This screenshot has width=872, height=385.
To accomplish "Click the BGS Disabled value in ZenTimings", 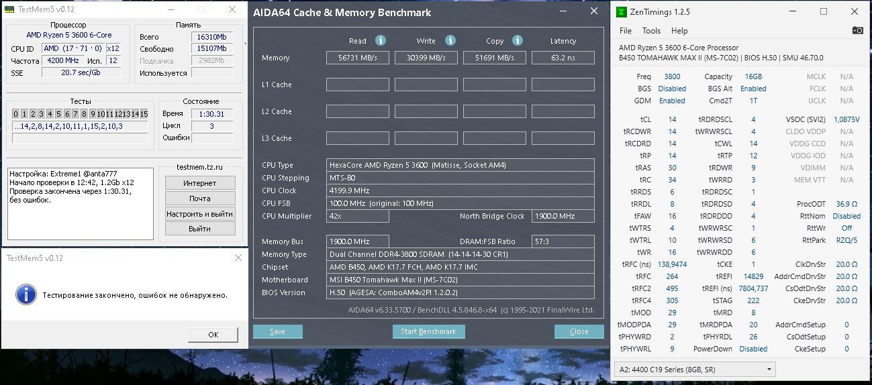I will tap(672, 89).
